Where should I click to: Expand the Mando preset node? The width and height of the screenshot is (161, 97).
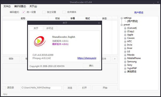(x=125, y=55)
